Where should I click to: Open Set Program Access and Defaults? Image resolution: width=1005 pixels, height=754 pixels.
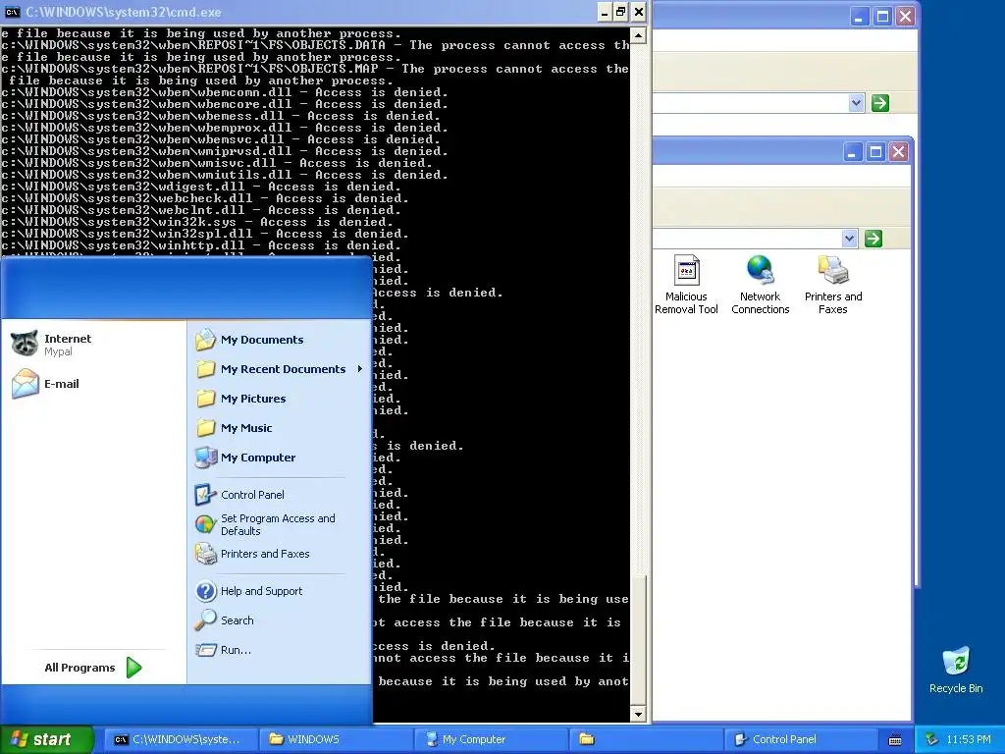(279, 524)
